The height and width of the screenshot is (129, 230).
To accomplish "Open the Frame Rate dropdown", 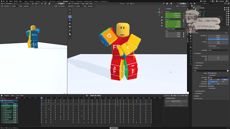I will coord(218,50).
